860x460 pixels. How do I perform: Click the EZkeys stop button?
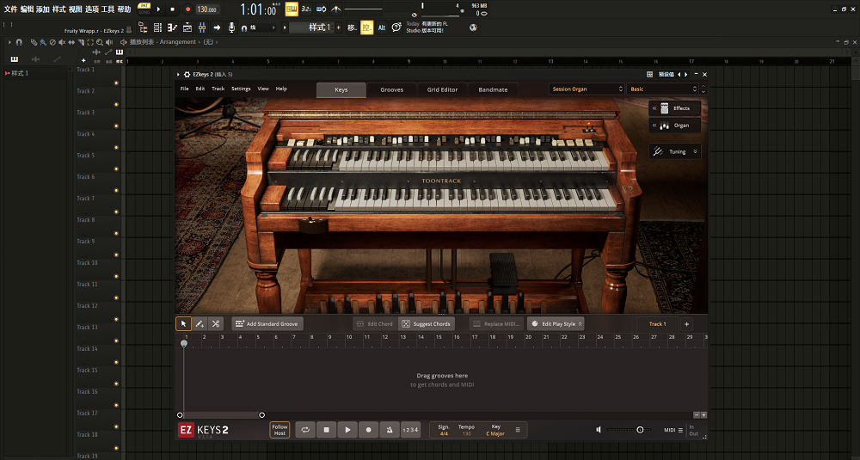pos(326,429)
